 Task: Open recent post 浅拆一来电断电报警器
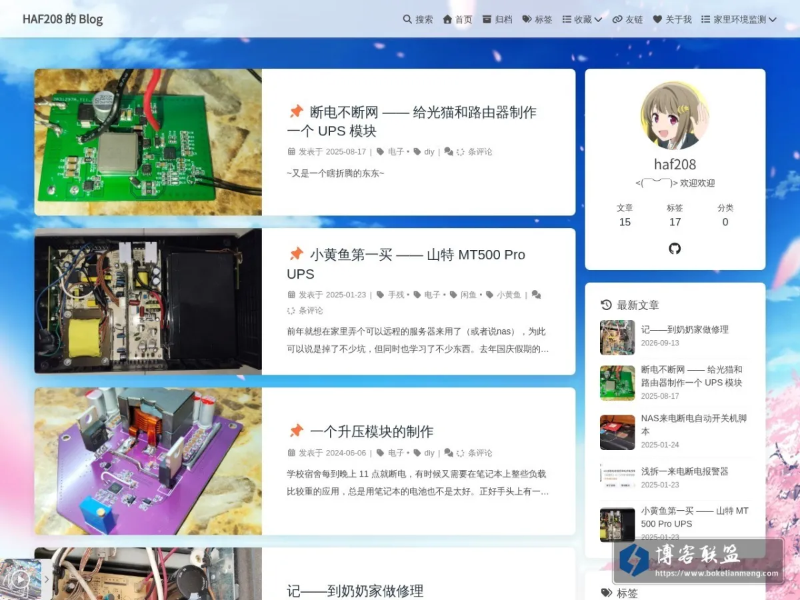click(x=685, y=471)
